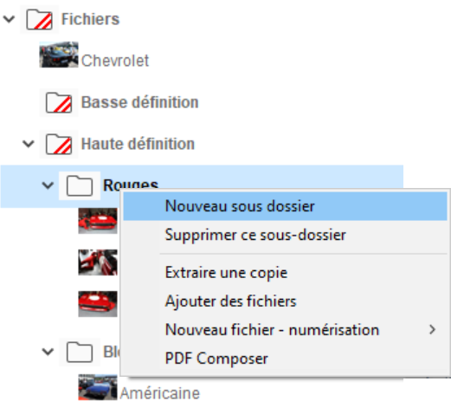This screenshot has height=408, width=451.
Task: Select the first red car thumbnail under Rouges
Action: tap(98, 221)
